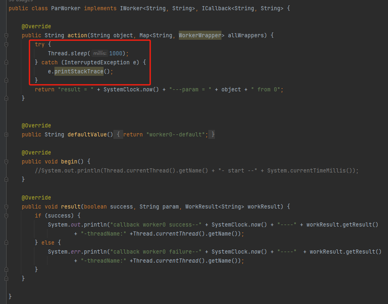Image resolution: width=388 pixels, height=304 pixels.
Task: Click System.out in the success branch
Action: (x=64, y=225)
